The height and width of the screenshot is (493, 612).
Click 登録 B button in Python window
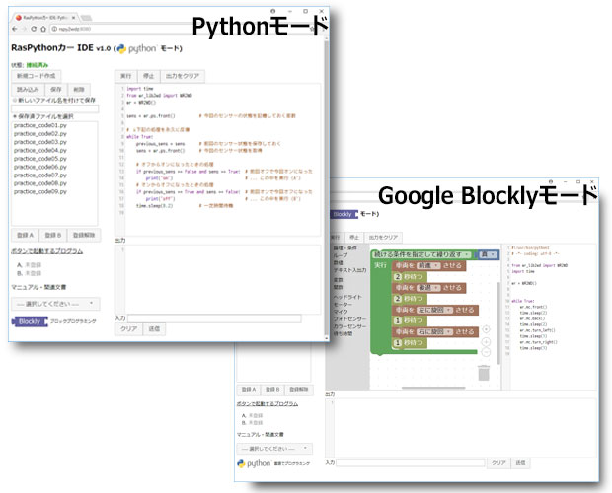click(x=53, y=235)
